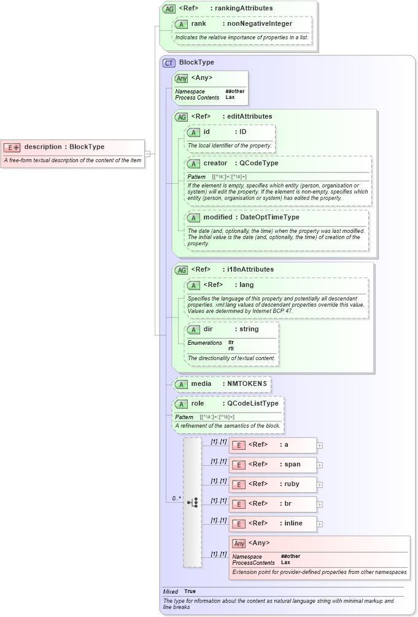Click the red Any icon in choice
418x617 pixels.
point(239,543)
